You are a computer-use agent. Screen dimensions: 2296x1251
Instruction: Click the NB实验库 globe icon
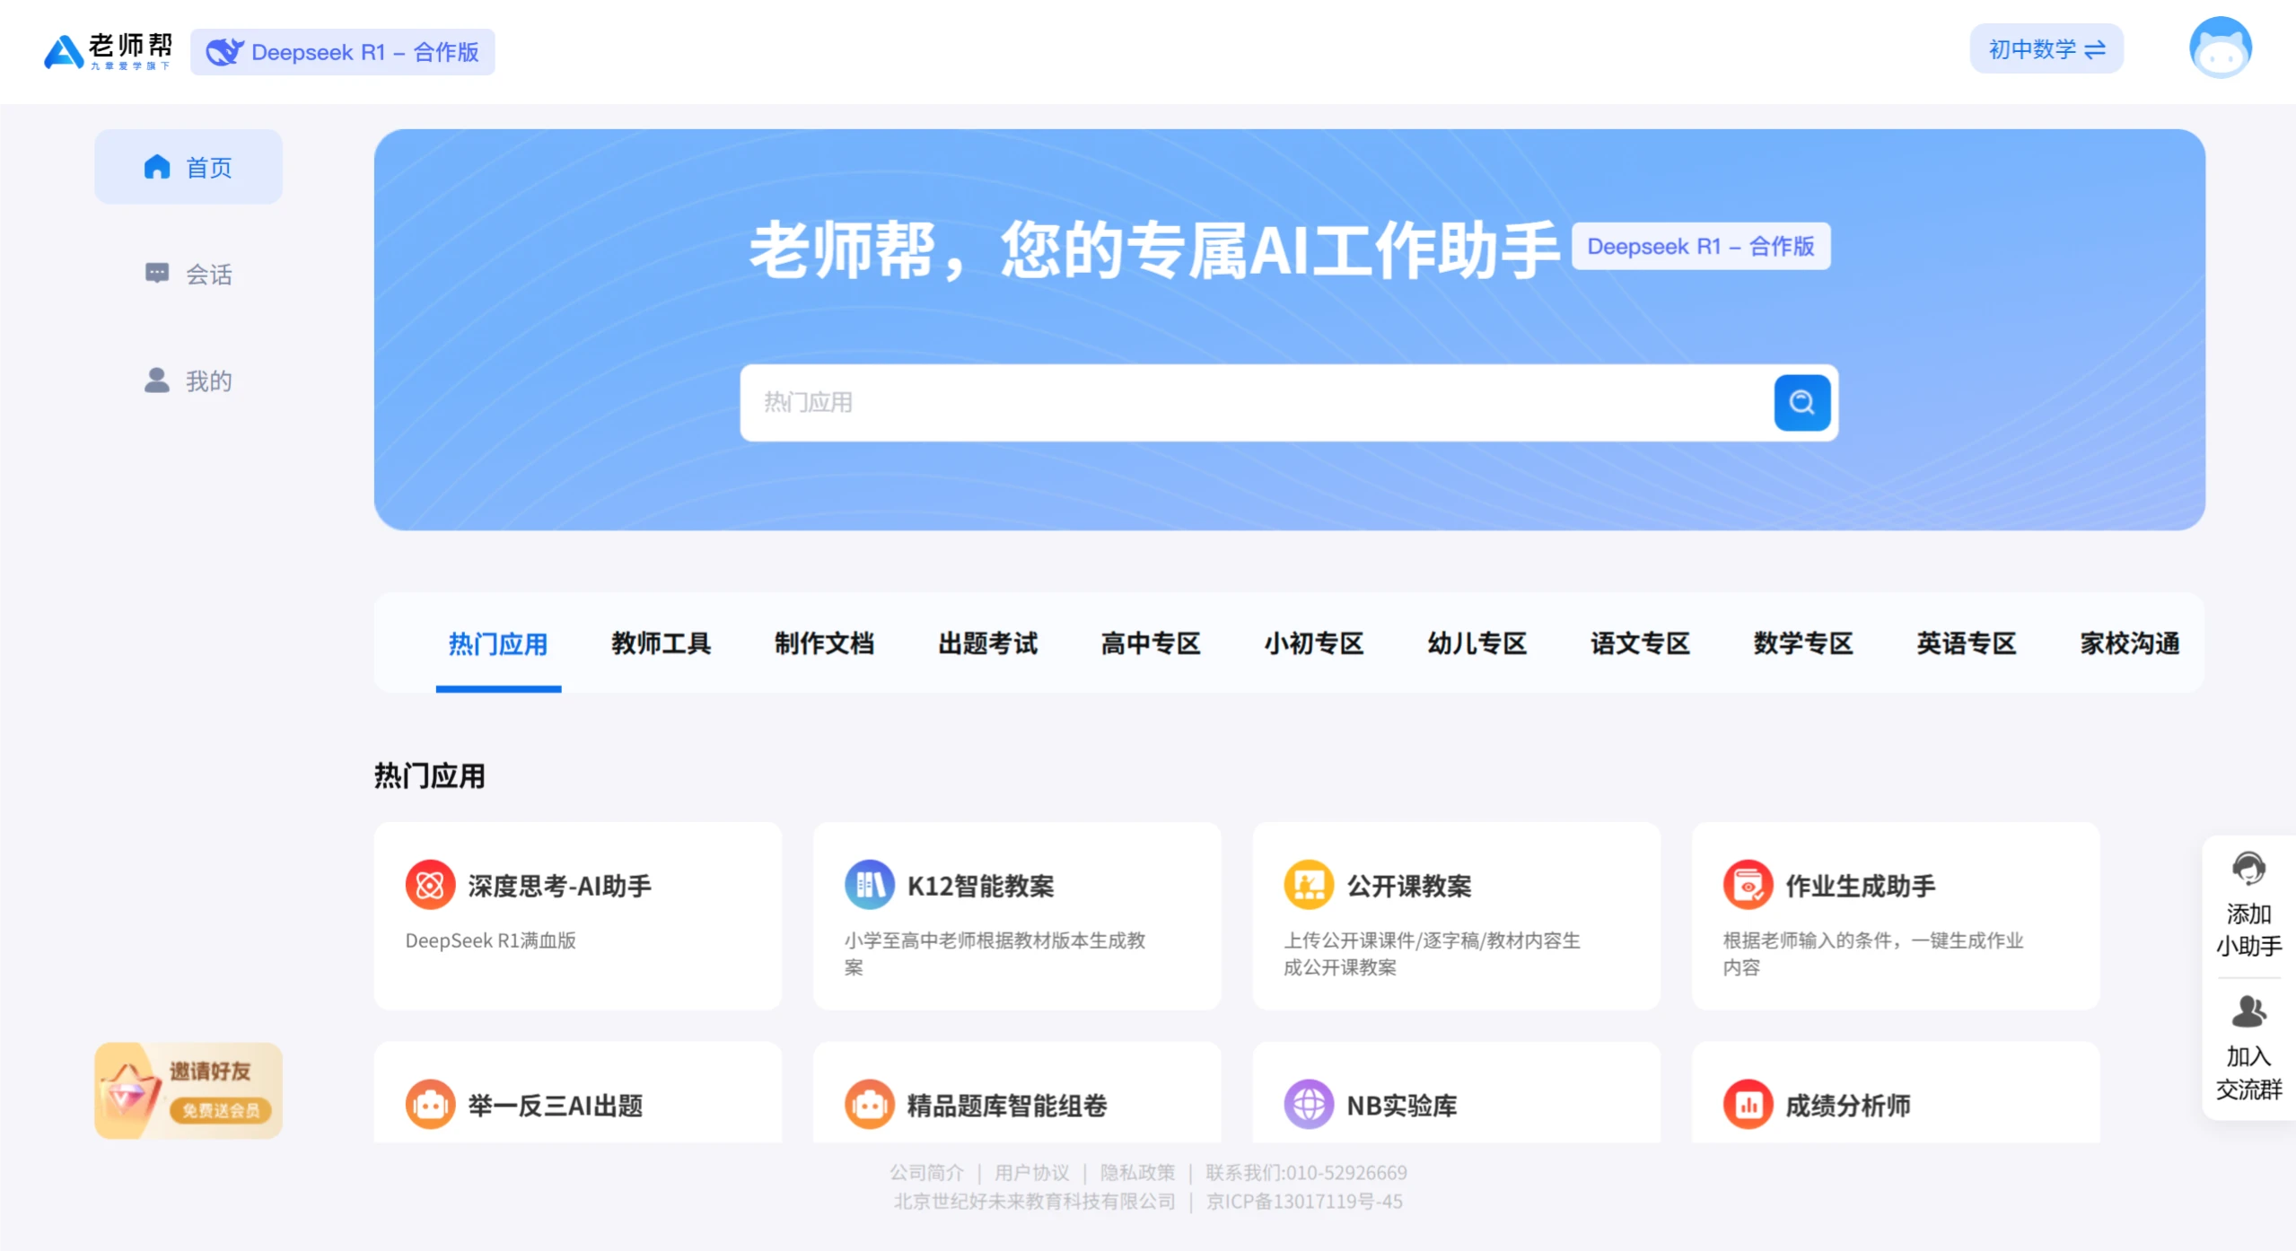point(1310,1105)
